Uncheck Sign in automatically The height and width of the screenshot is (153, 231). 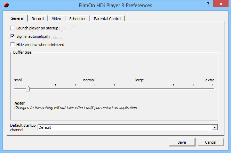point(13,36)
